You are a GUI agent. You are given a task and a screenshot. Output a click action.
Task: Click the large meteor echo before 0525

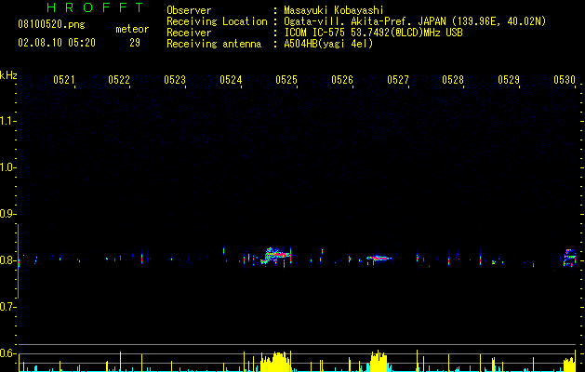coord(277,255)
